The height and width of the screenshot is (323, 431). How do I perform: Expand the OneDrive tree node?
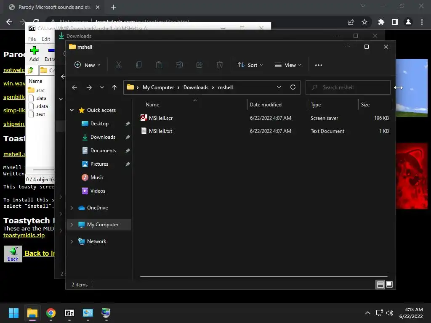click(x=72, y=208)
